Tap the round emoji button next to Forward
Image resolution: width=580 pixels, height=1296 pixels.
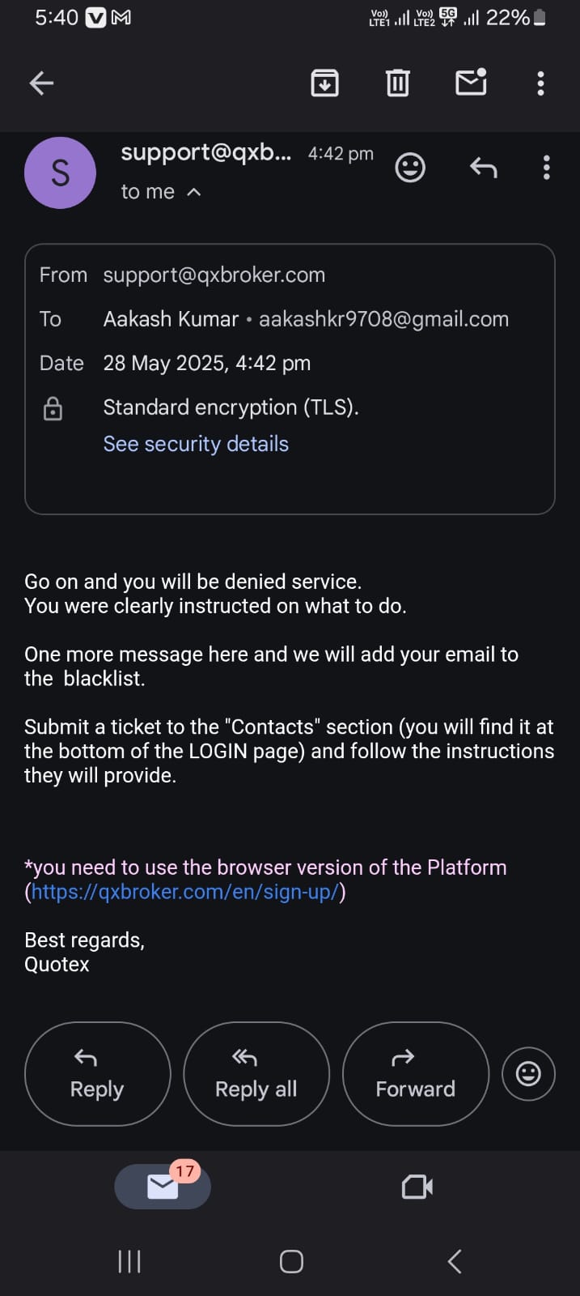(x=528, y=1074)
